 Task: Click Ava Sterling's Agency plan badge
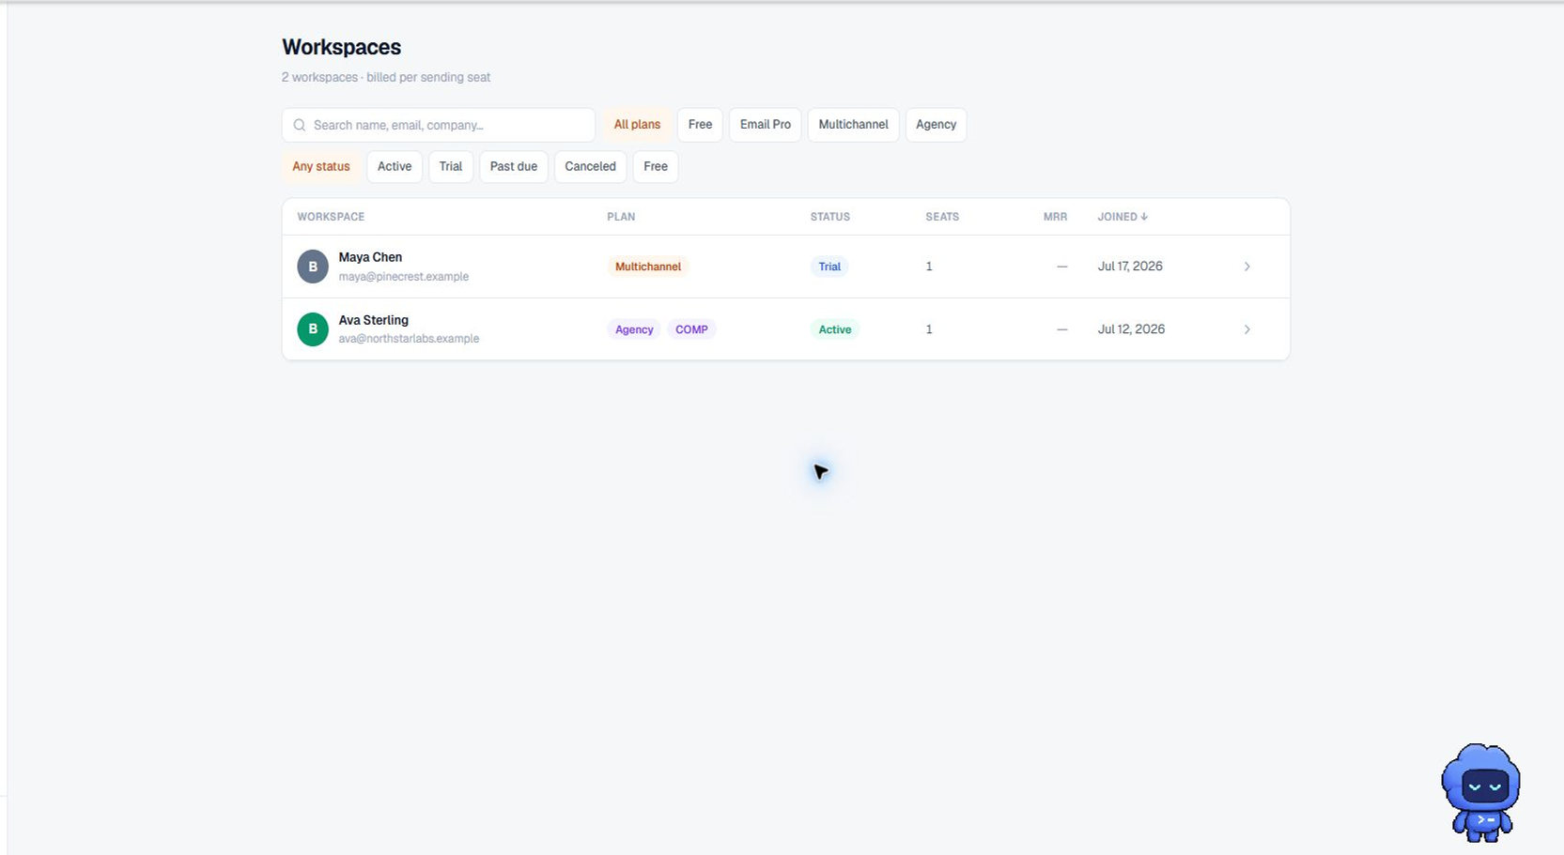pyautogui.click(x=634, y=329)
